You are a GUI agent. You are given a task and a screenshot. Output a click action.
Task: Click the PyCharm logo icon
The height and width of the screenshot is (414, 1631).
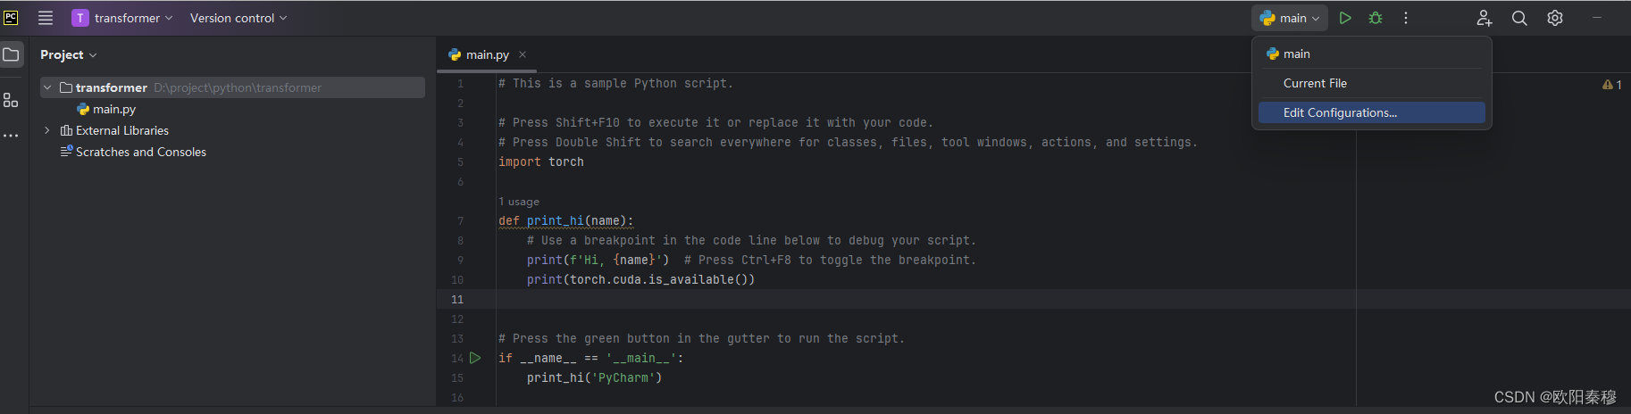pos(11,18)
